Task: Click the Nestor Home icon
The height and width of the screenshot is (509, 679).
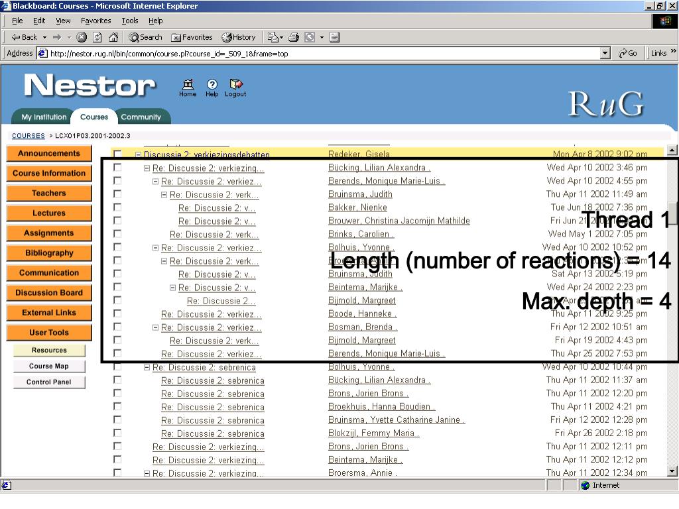Action: pyautogui.click(x=188, y=88)
